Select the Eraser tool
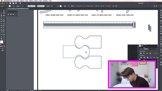Viewport: 162px width, 91px height. (x=4, y=21)
